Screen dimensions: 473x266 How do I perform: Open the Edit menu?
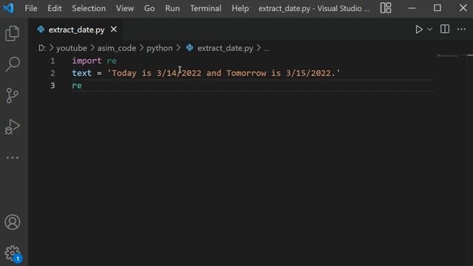click(55, 8)
